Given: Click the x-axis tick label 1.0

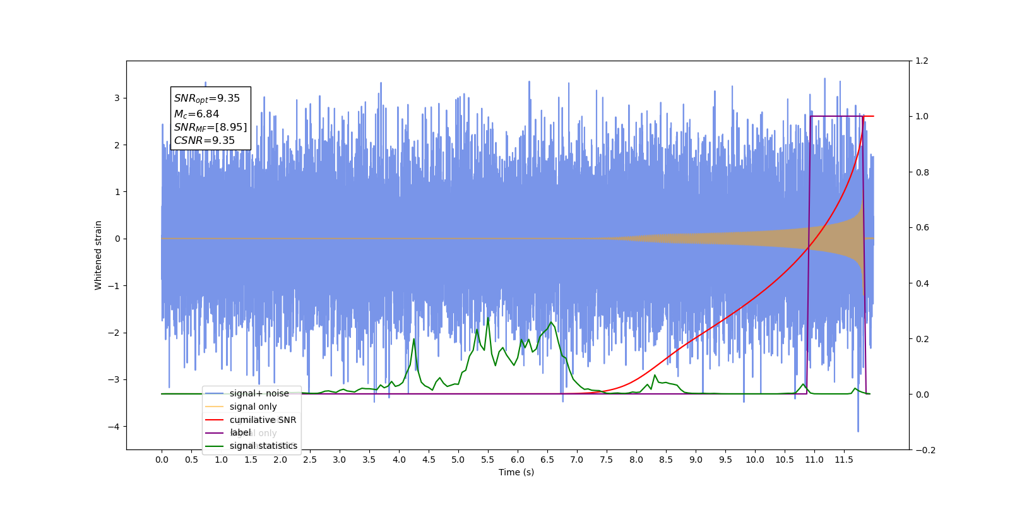Looking at the screenshot, I should pos(221,460).
